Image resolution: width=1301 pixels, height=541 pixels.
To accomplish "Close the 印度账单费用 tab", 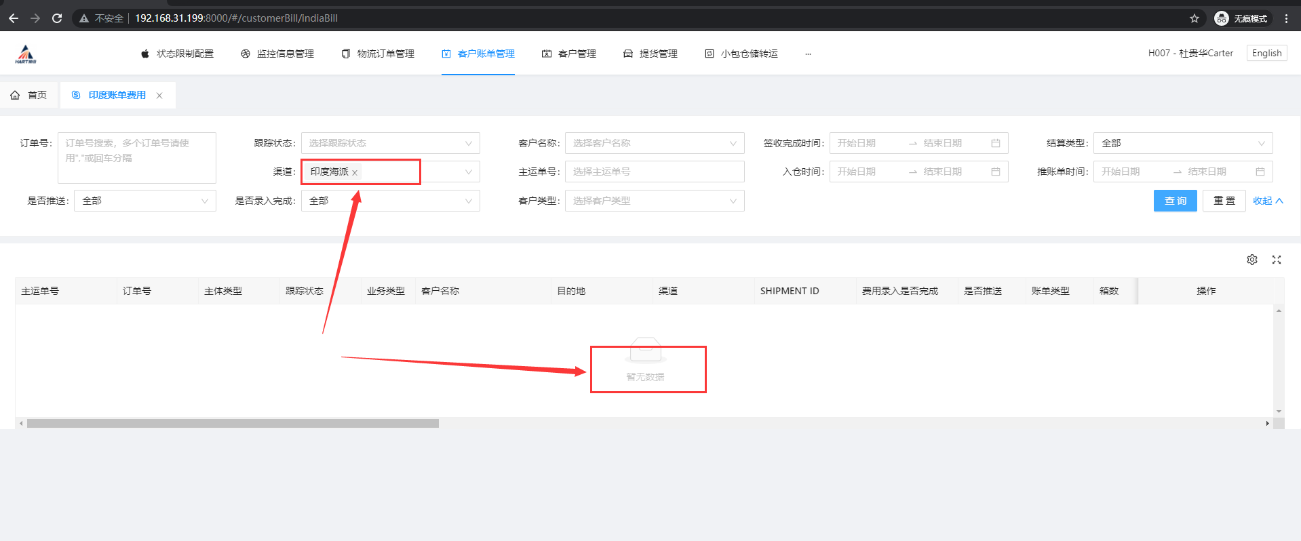I will tap(159, 96).
